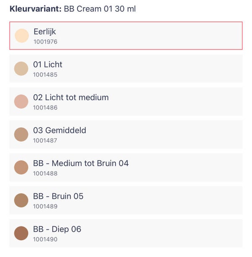Select the BB - Diep 06 label
252x257 pixels.
coord(57,229)
